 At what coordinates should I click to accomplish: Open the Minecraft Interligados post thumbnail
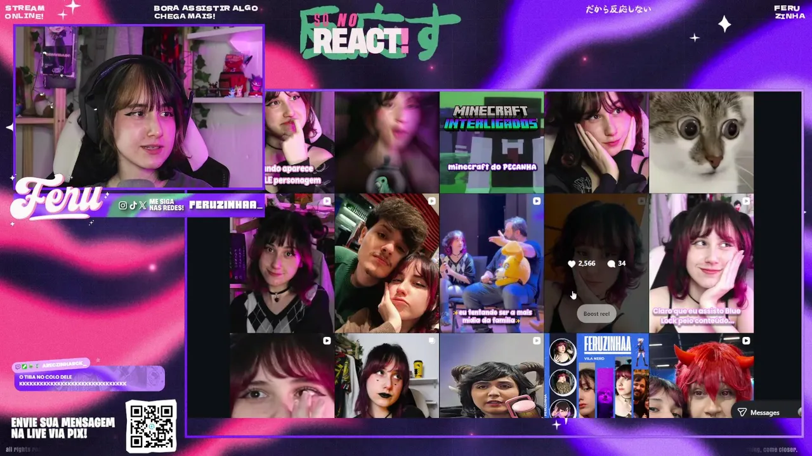[x=492, y=142]
